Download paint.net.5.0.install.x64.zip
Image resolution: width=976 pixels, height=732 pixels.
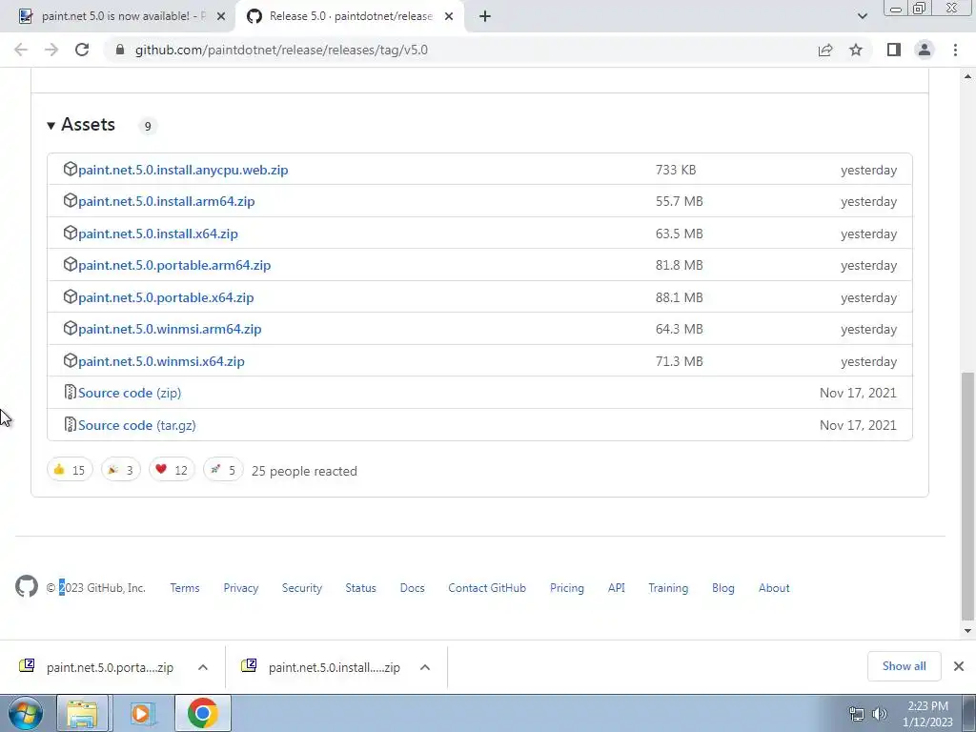click(158, 234)
